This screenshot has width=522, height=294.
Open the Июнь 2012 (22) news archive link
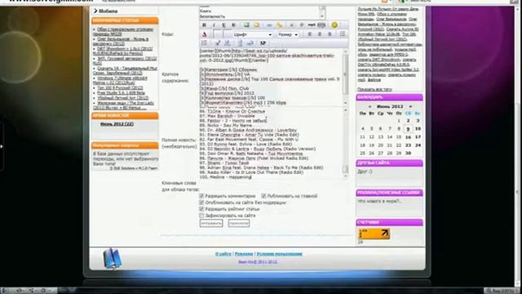[117, 124]
